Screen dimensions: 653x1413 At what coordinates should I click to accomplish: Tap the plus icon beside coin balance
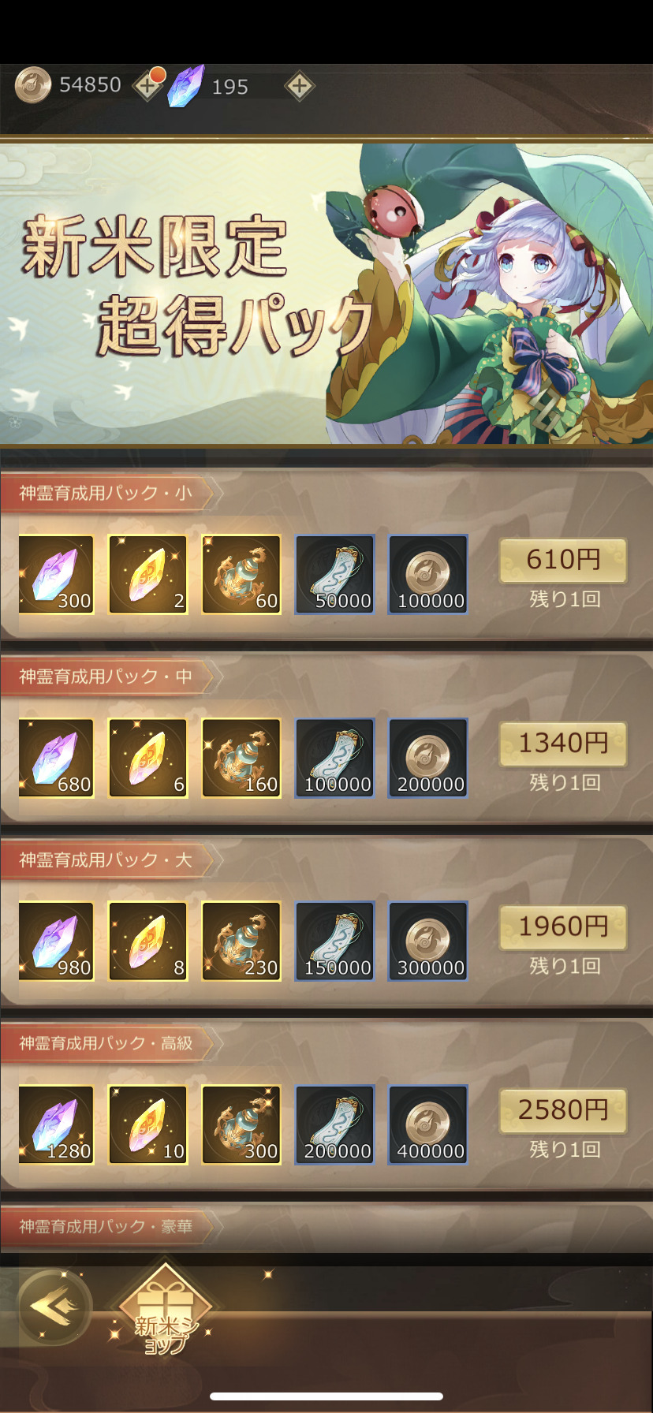pos(147,85)
